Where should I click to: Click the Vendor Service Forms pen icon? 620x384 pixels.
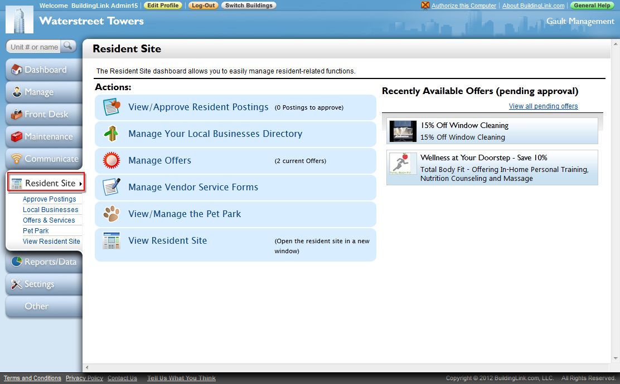click(x=112, y=187)
